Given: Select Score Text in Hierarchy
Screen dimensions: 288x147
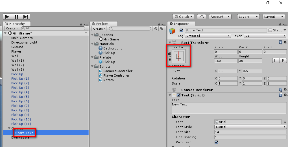Looking at the screenshot, I should click(x=24, y=133).
